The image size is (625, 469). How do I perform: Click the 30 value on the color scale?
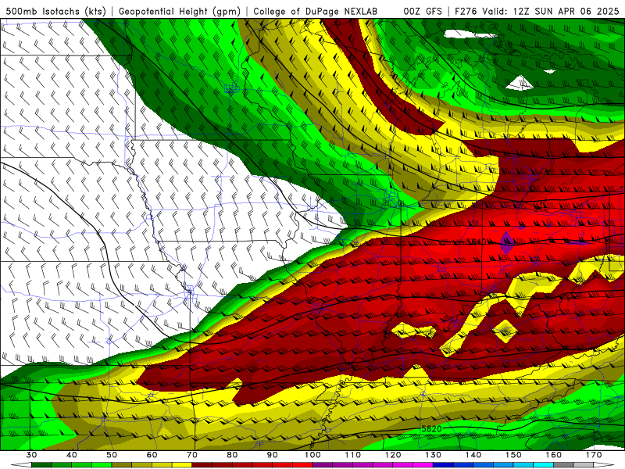coord(31,455)
